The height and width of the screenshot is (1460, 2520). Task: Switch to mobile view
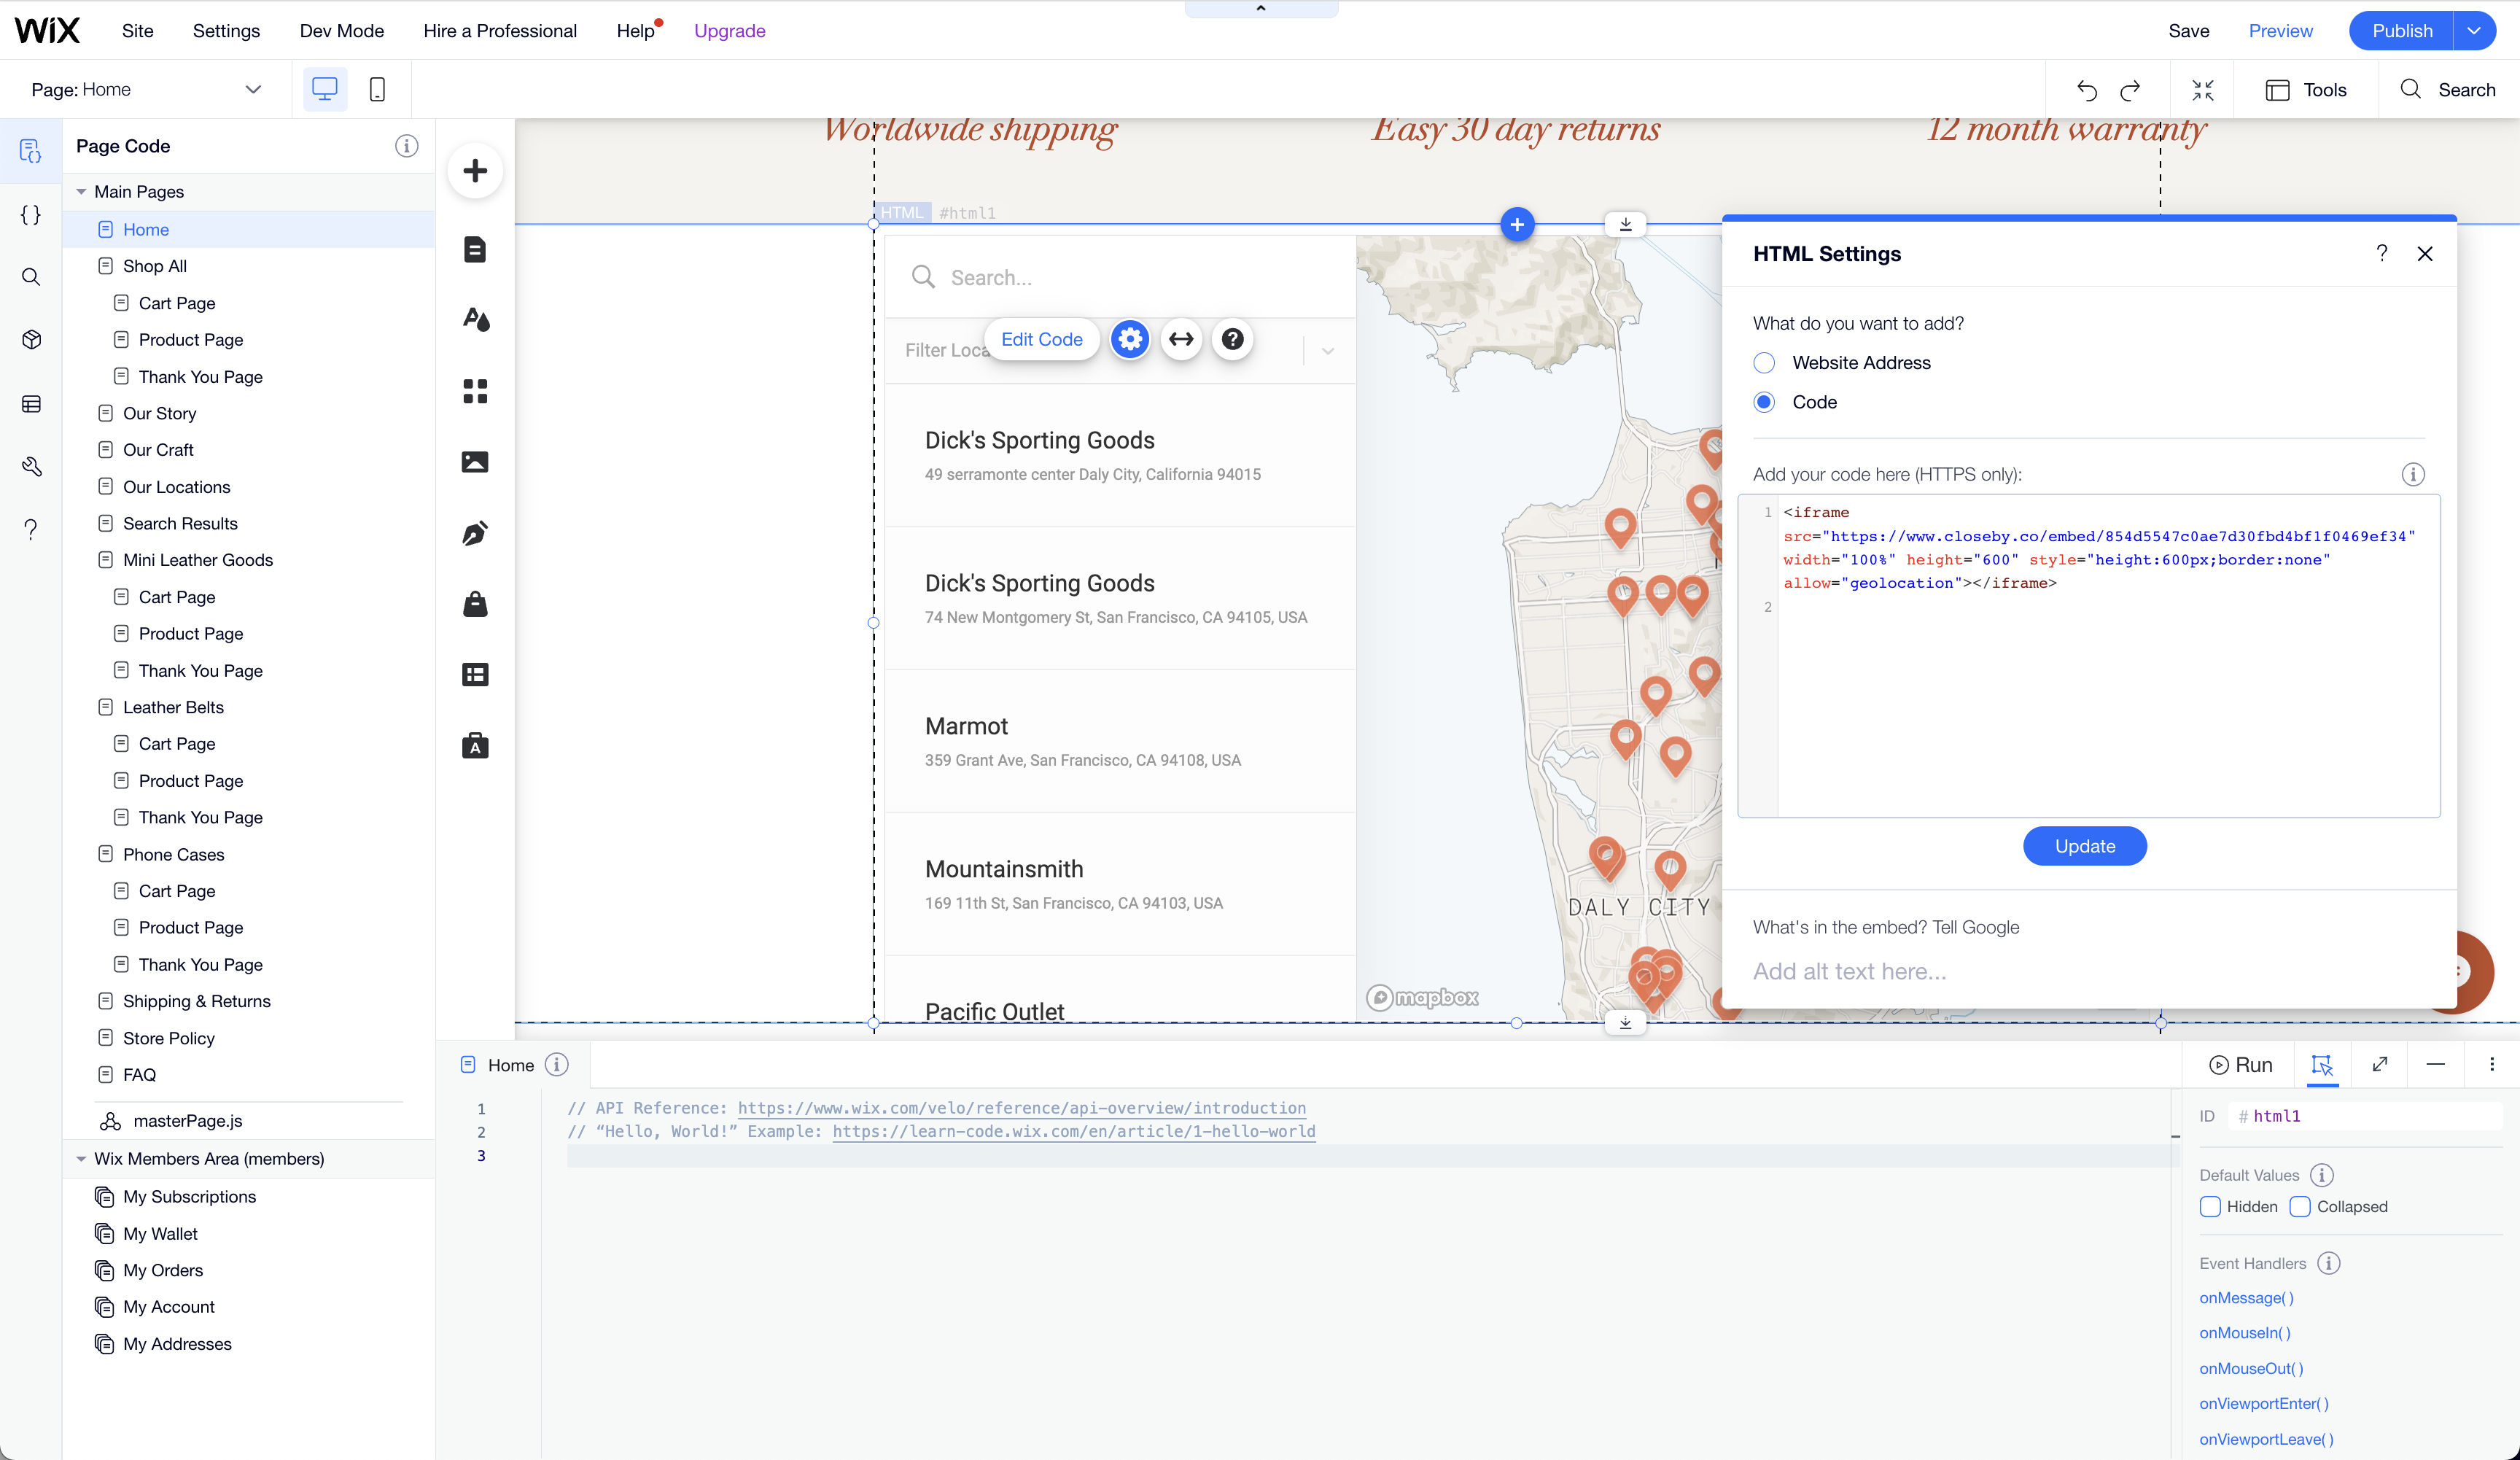(377, 89)
